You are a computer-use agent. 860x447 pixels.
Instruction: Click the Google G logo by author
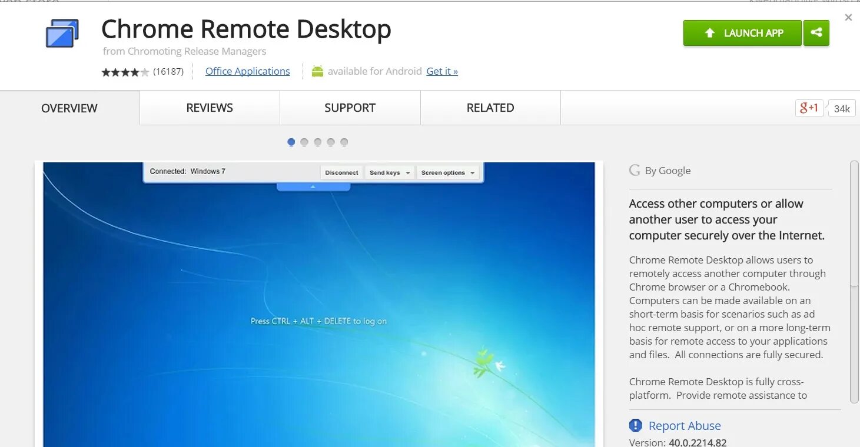pos(635,171)
